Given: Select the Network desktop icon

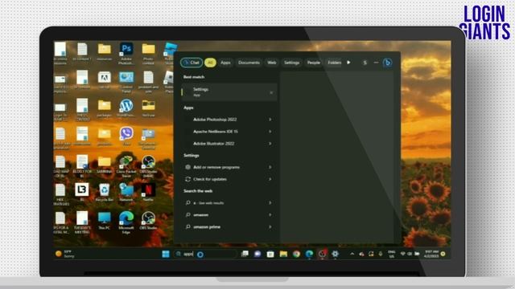Looking at the screenshot, I should click(126, 193).
